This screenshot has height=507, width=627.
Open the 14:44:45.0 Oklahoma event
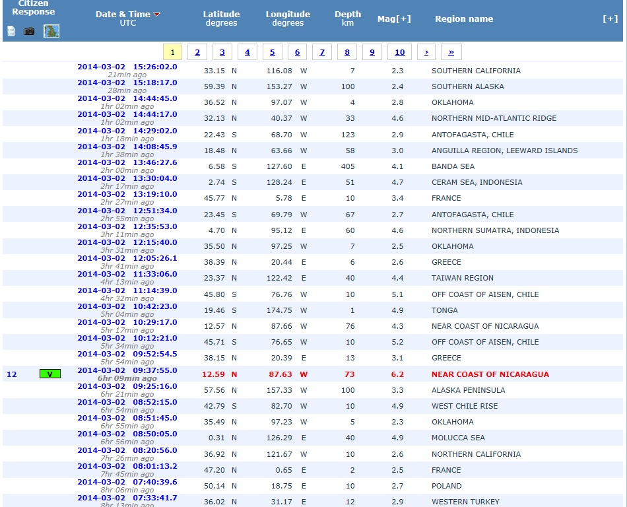tap(127, 98)
